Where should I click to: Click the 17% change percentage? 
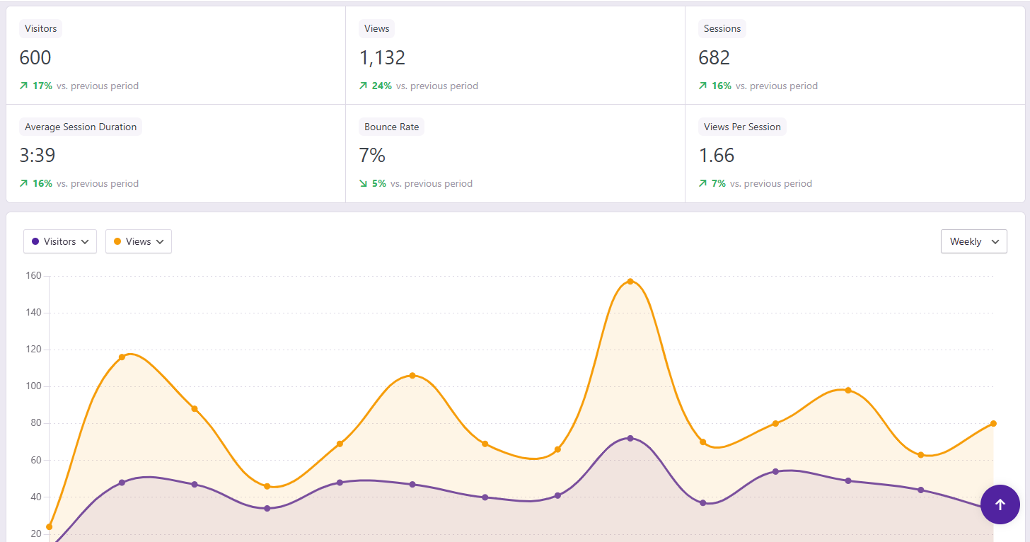[x=42, y=86]
